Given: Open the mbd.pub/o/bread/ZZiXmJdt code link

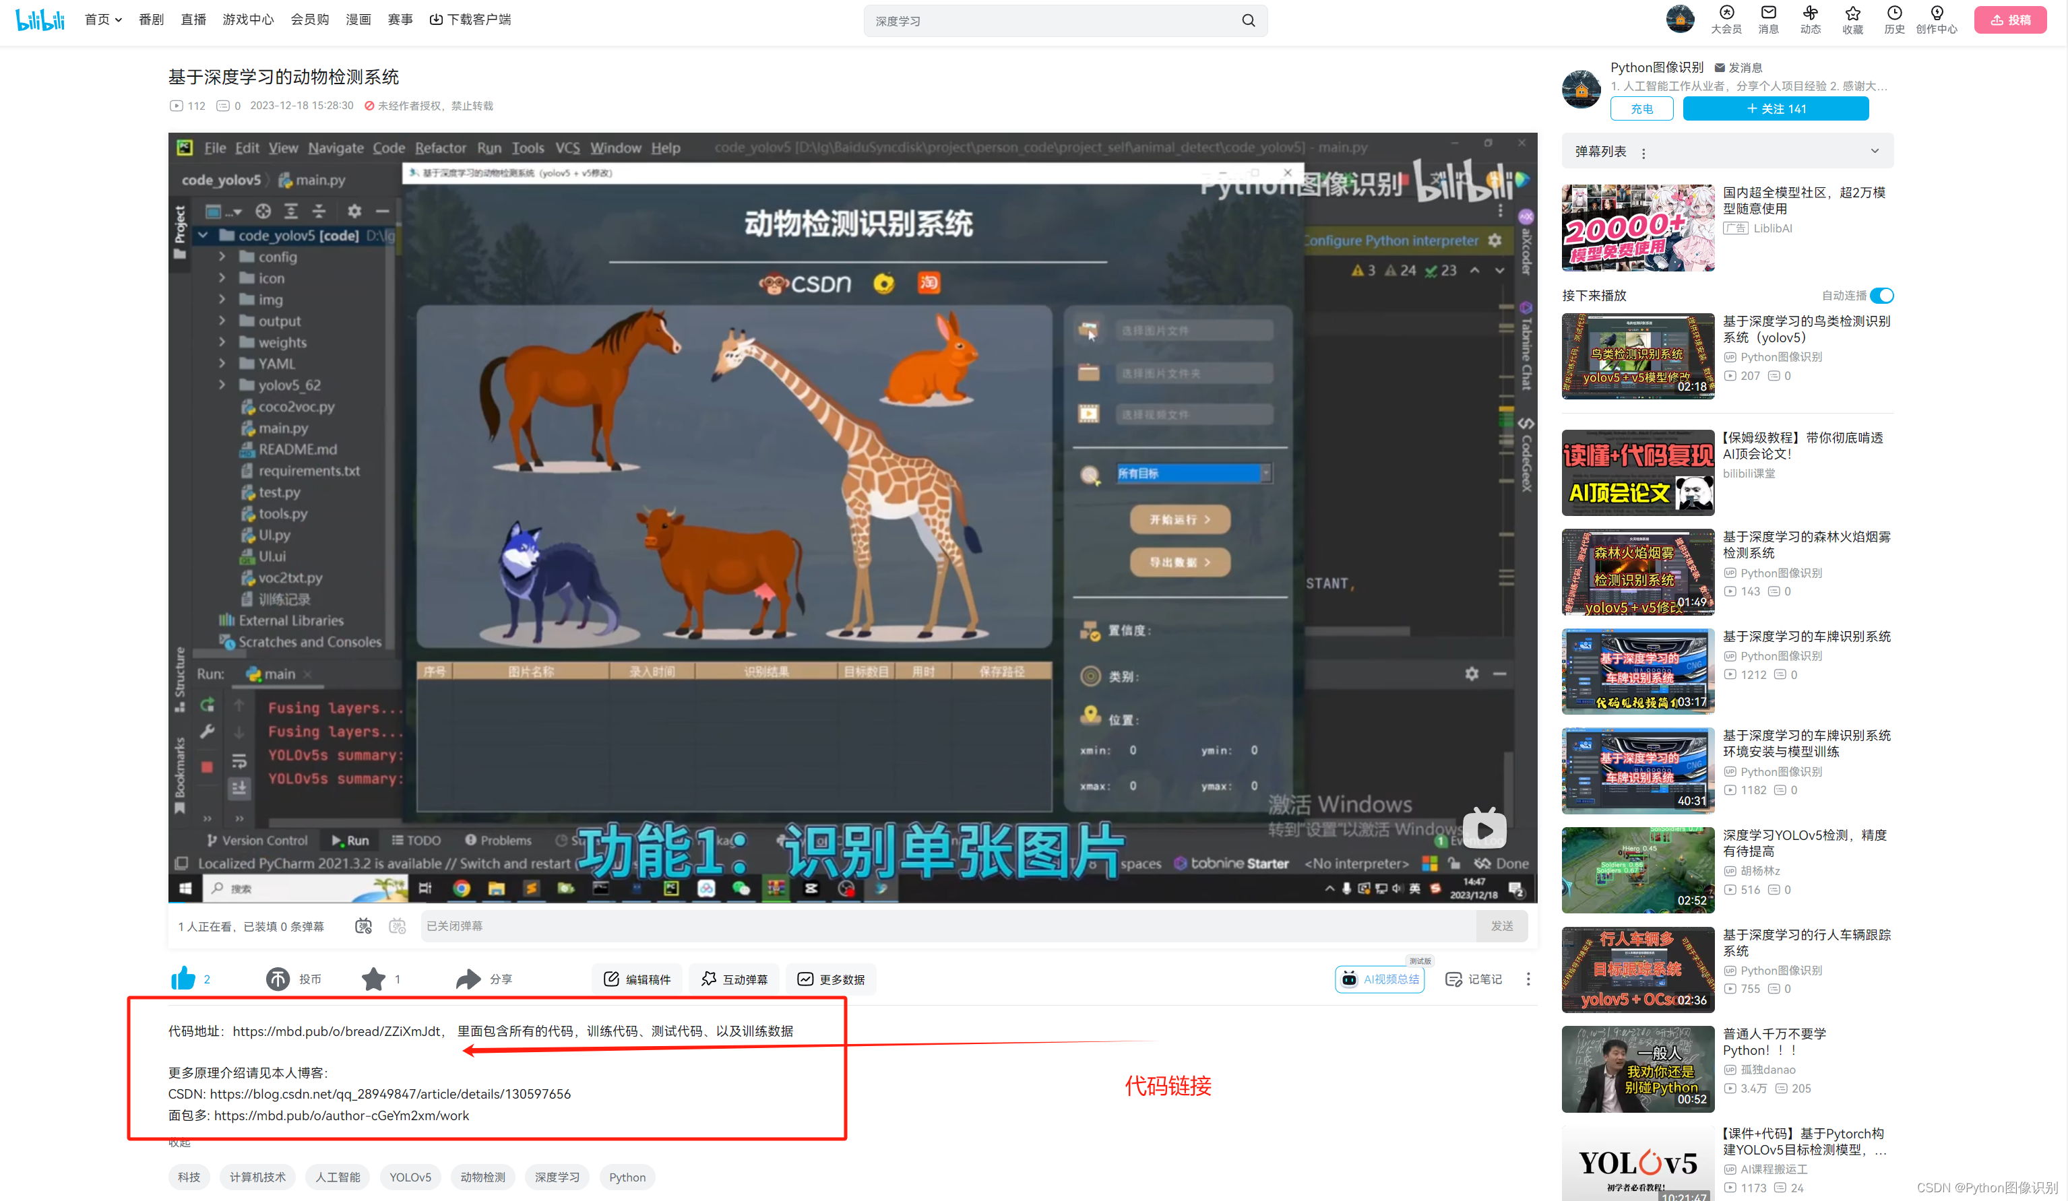Looking at the screenshot, I should 338,1031.
